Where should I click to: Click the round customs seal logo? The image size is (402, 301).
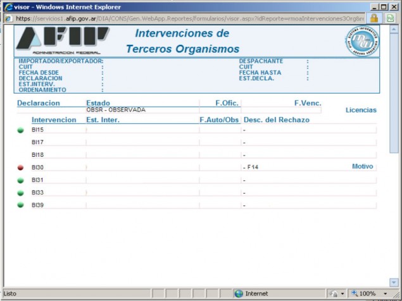click(x=363, y=42)
